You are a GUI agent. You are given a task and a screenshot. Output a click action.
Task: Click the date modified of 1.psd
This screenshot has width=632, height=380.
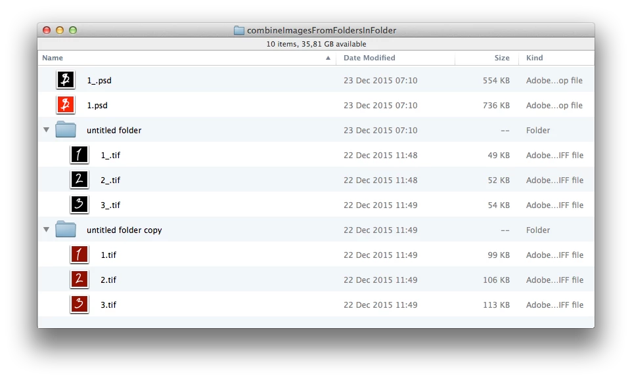tap(380, 105)
